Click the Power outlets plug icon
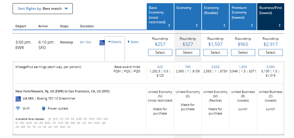The height and width of the screenshot is (138, 294). 43,108
